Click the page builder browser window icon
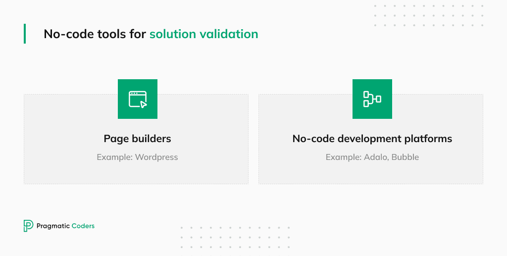 pyautogui.click(x=138, y=99)
